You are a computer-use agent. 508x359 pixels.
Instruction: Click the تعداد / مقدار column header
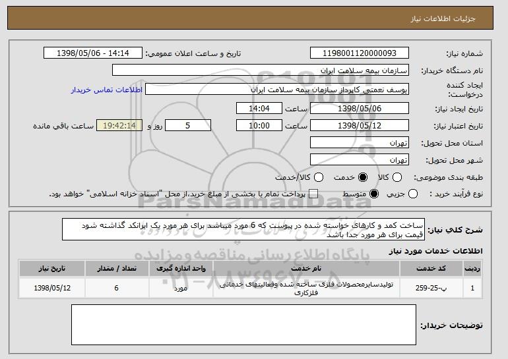click(117, 269)
